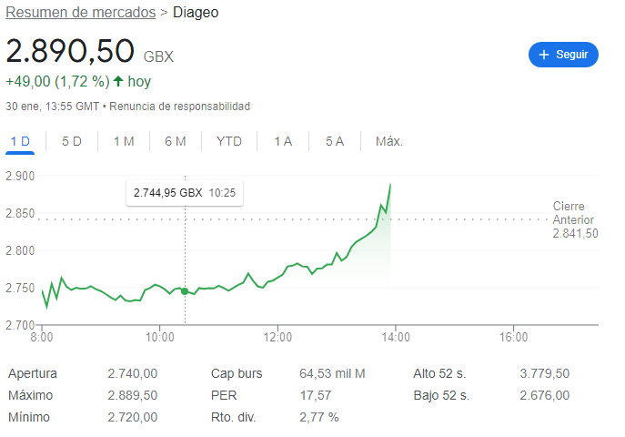Click the 52-week high 3.779,50

pos(544,373)
